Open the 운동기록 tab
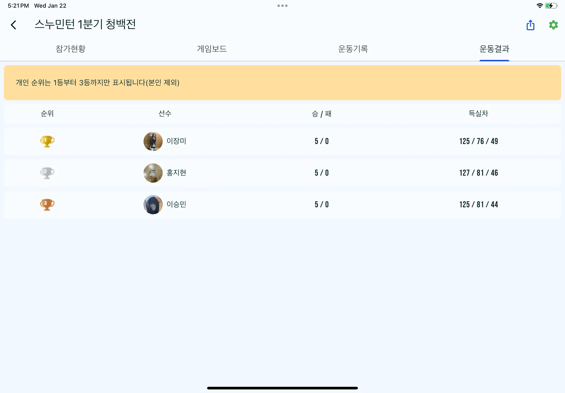This screenshot has height=393, width=565. click(x=353, y=49)
